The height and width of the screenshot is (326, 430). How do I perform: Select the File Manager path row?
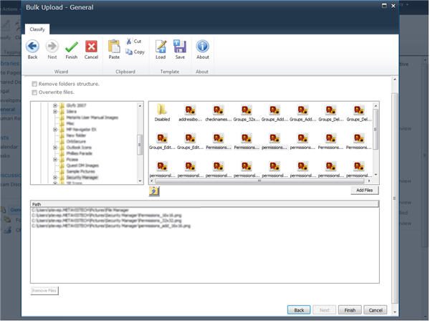tap(80, 210)
